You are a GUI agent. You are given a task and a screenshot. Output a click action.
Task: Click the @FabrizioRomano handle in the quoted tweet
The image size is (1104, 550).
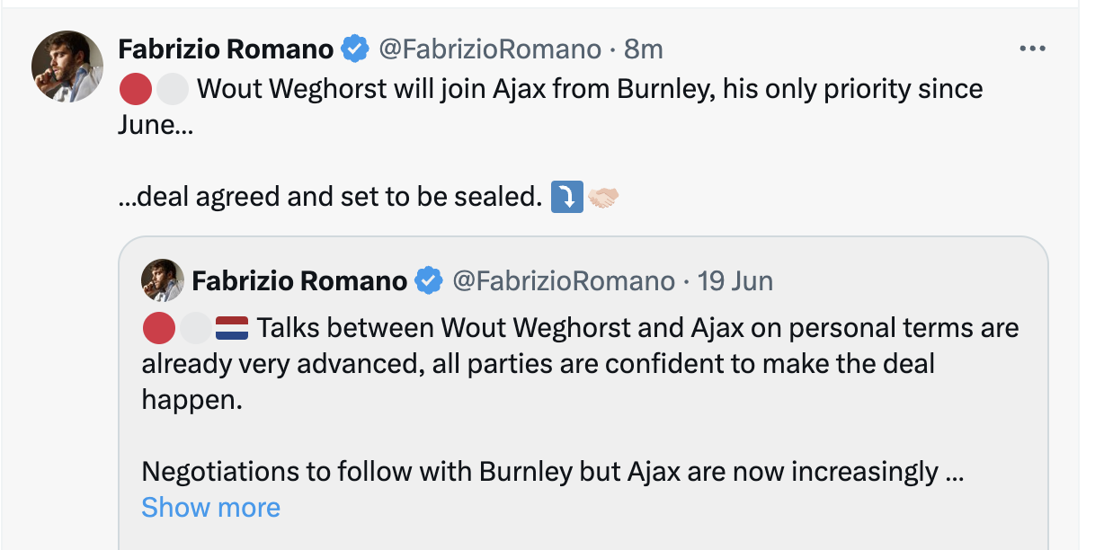pyautogui.click(x=564, y=281)
